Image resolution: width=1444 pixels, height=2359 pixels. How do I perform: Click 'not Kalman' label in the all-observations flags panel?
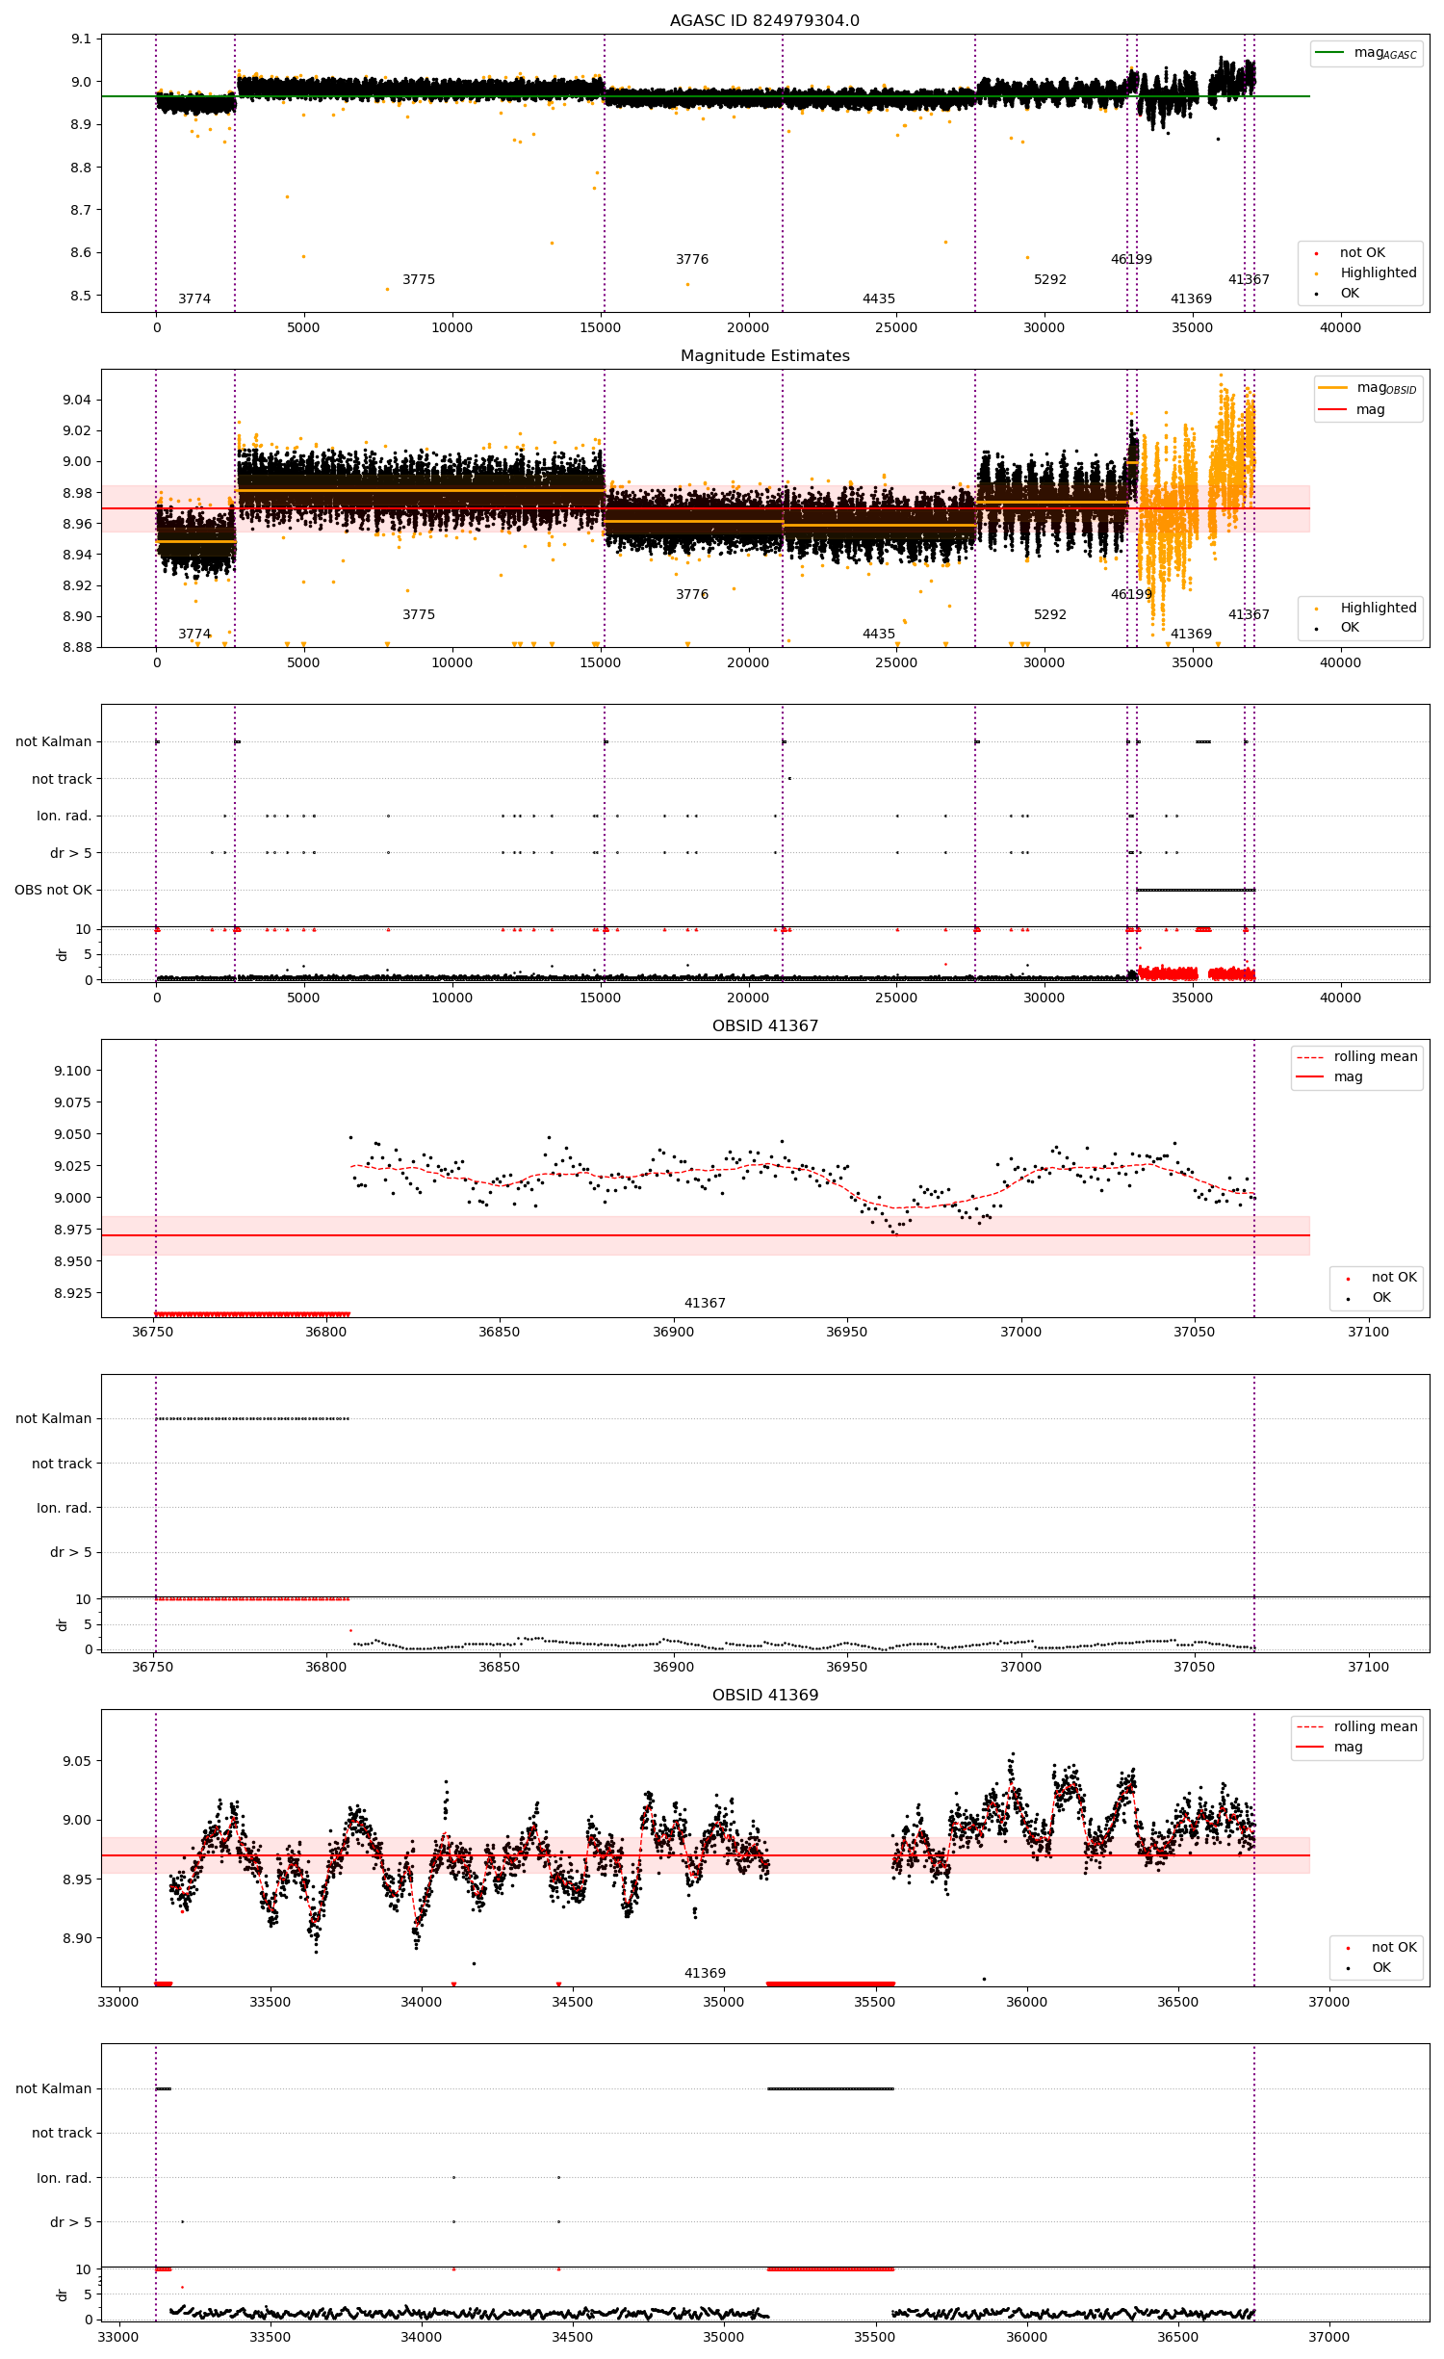click(54, 741)
